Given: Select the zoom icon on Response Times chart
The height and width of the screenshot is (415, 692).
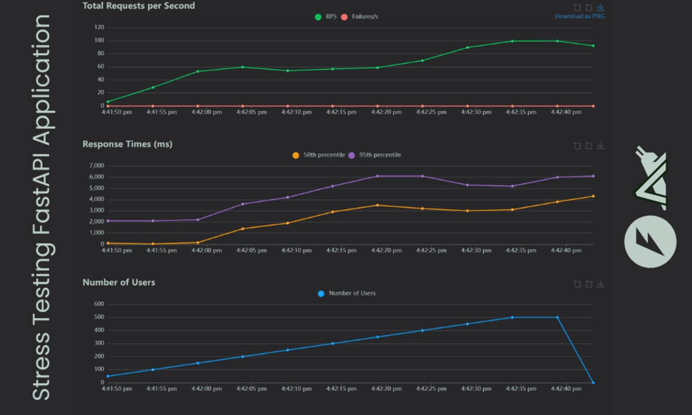Looking at the screenshot, I should coord(577,146).
